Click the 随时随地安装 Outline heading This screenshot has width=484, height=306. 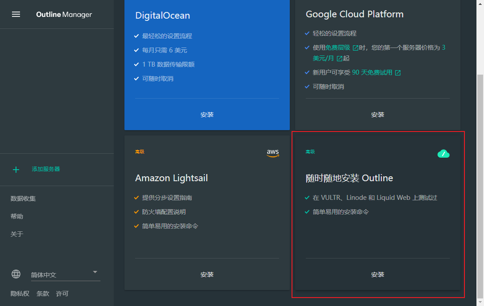coord(349,178)
